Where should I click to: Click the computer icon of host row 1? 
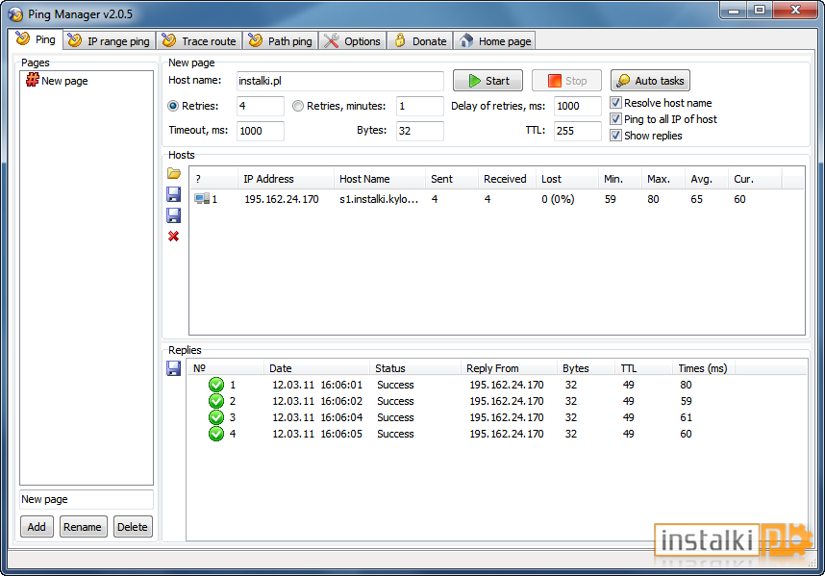pyautogui.click(x=202, y=199)
